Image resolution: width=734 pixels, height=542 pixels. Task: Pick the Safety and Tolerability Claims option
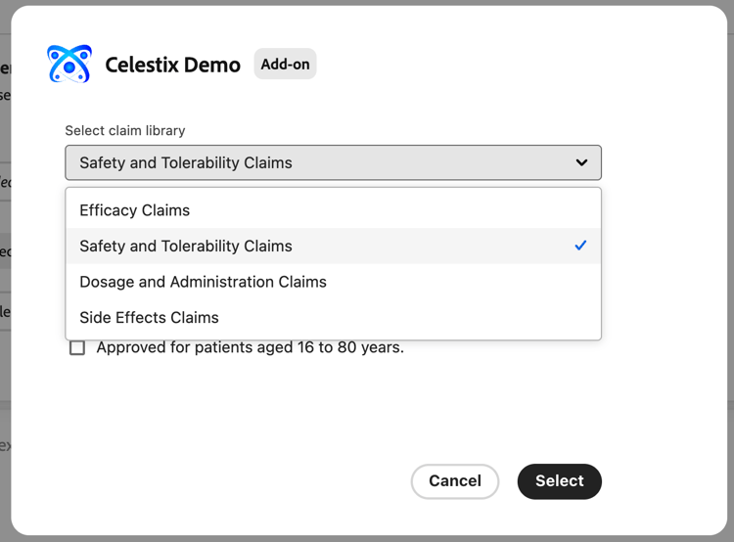(186, 246)
